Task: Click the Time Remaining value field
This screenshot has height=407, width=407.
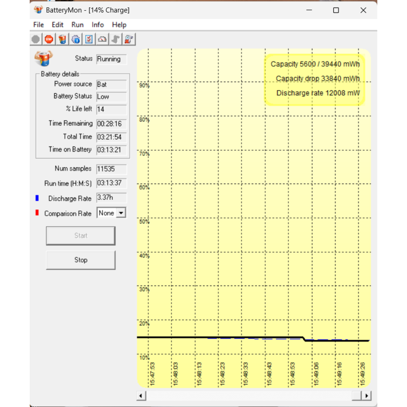Action: (112, 124)
